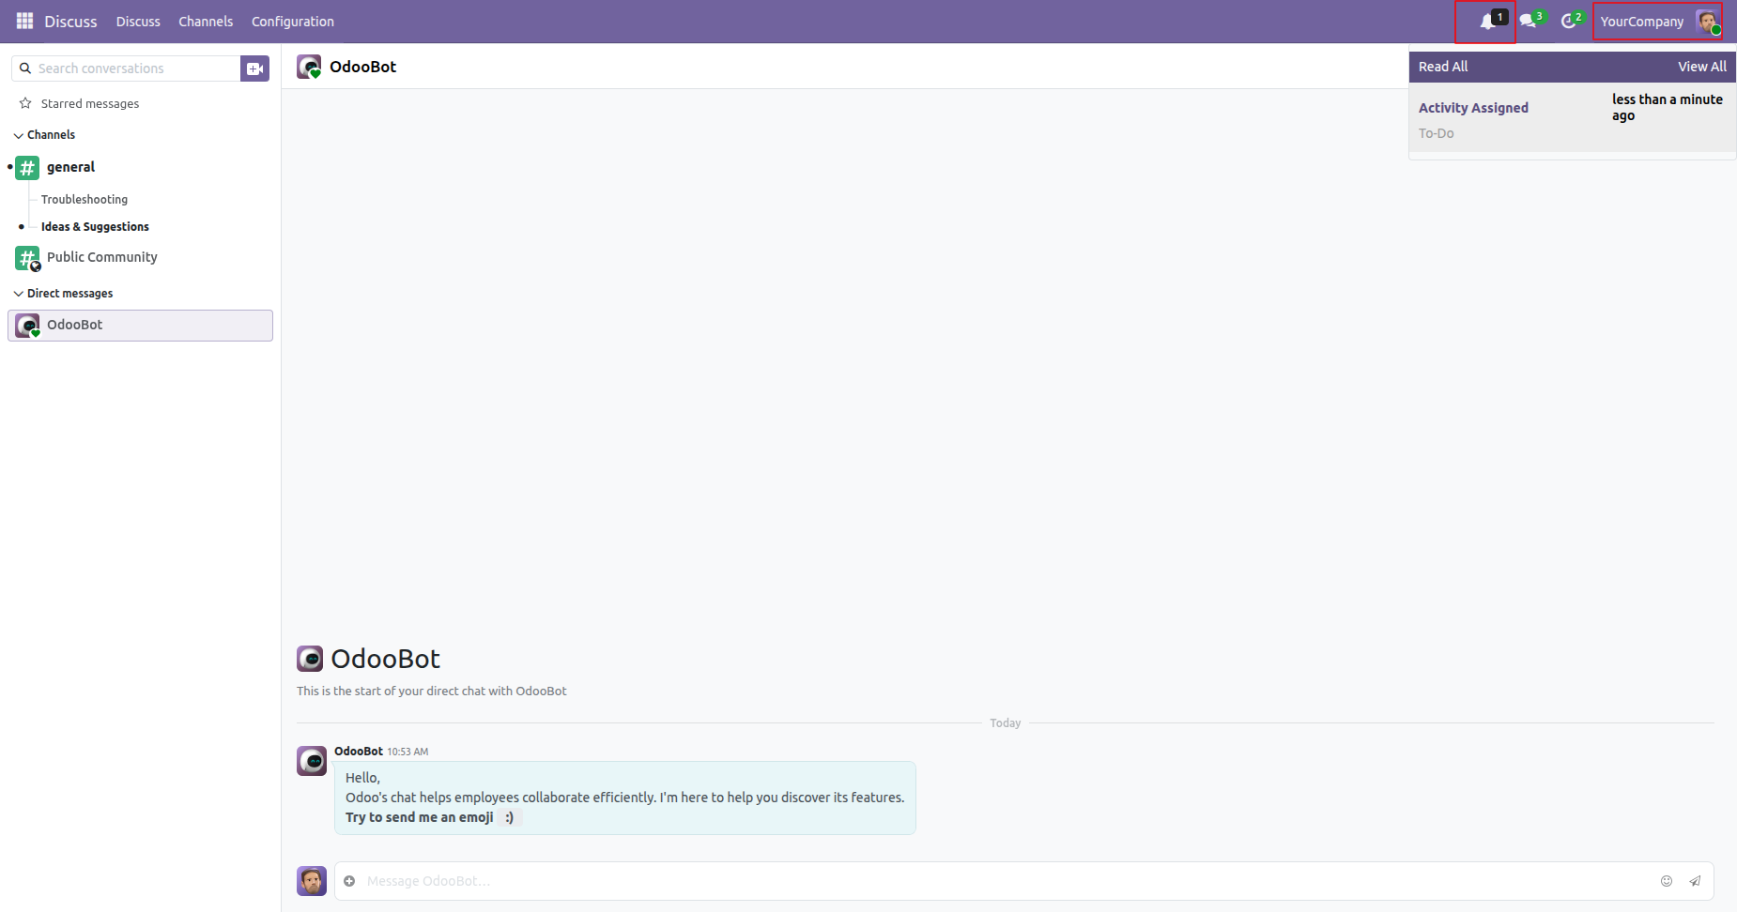Select OdooBot direct message
The image size is (1737, 912).
tap(141, 326)
